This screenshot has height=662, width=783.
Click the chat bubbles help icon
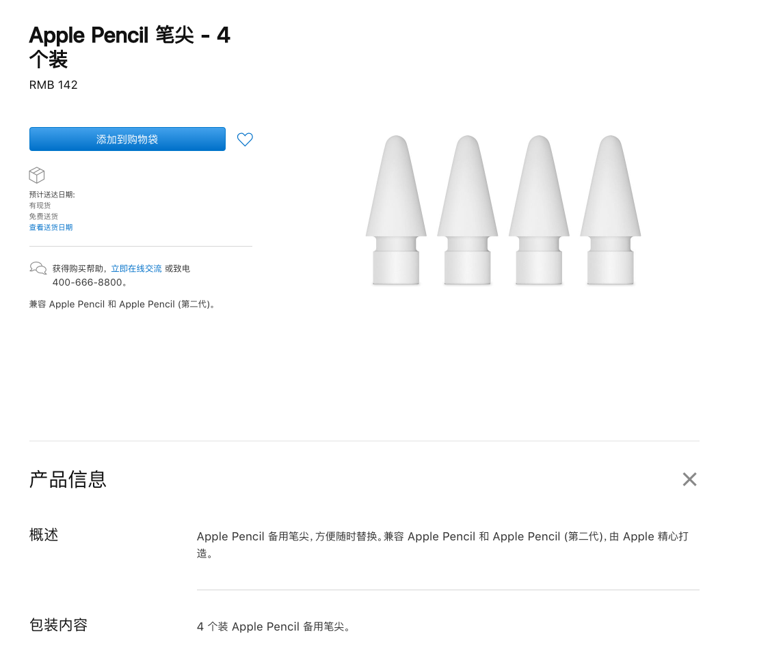click(38, 268)
